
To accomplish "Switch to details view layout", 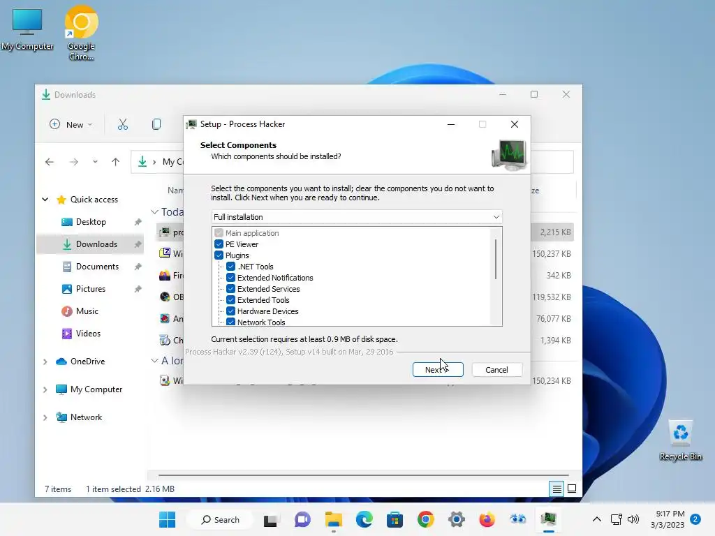I will 556,489.
